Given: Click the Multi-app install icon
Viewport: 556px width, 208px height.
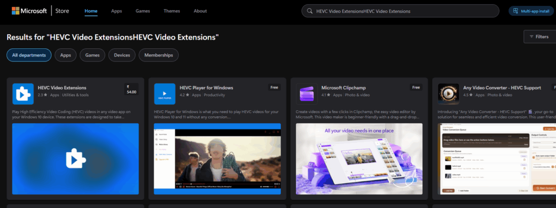Looking at the screenshot, I should [x=516, y=11].
